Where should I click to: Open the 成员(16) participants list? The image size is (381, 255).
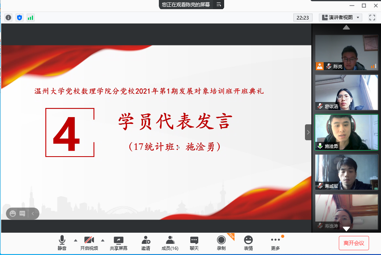tap(170, 243)
